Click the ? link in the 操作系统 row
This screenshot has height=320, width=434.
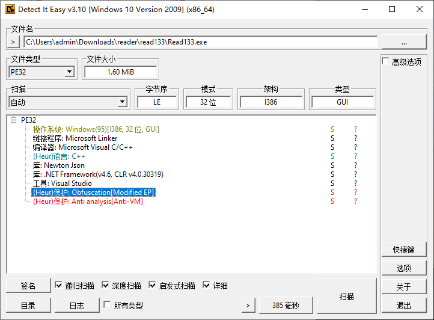point(355,129)
